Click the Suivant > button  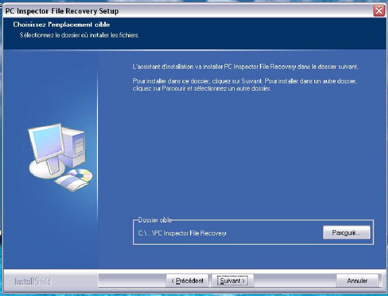tap(233, 280)
